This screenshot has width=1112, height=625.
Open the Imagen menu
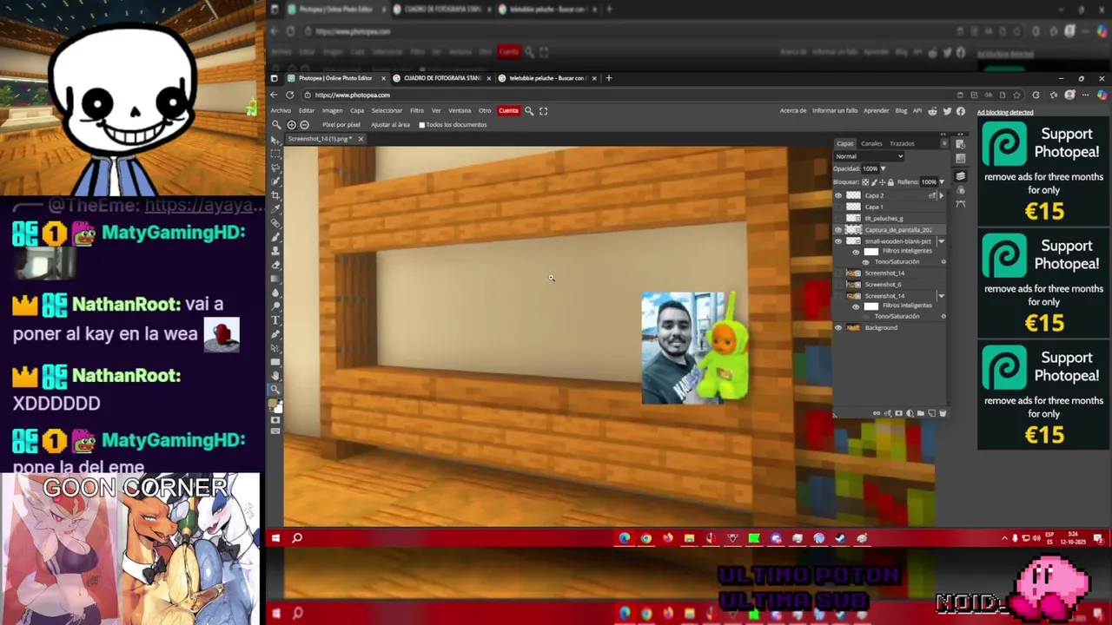tap(332, 111)
